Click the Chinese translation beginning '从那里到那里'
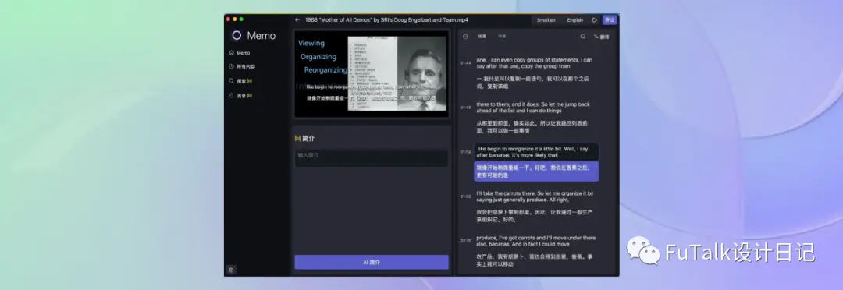The height and width of the screenshot is (290, 843). coord(532,127)
